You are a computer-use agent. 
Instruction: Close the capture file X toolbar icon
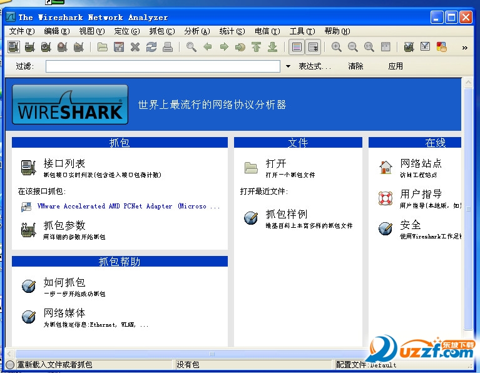[x=135, y=47]
